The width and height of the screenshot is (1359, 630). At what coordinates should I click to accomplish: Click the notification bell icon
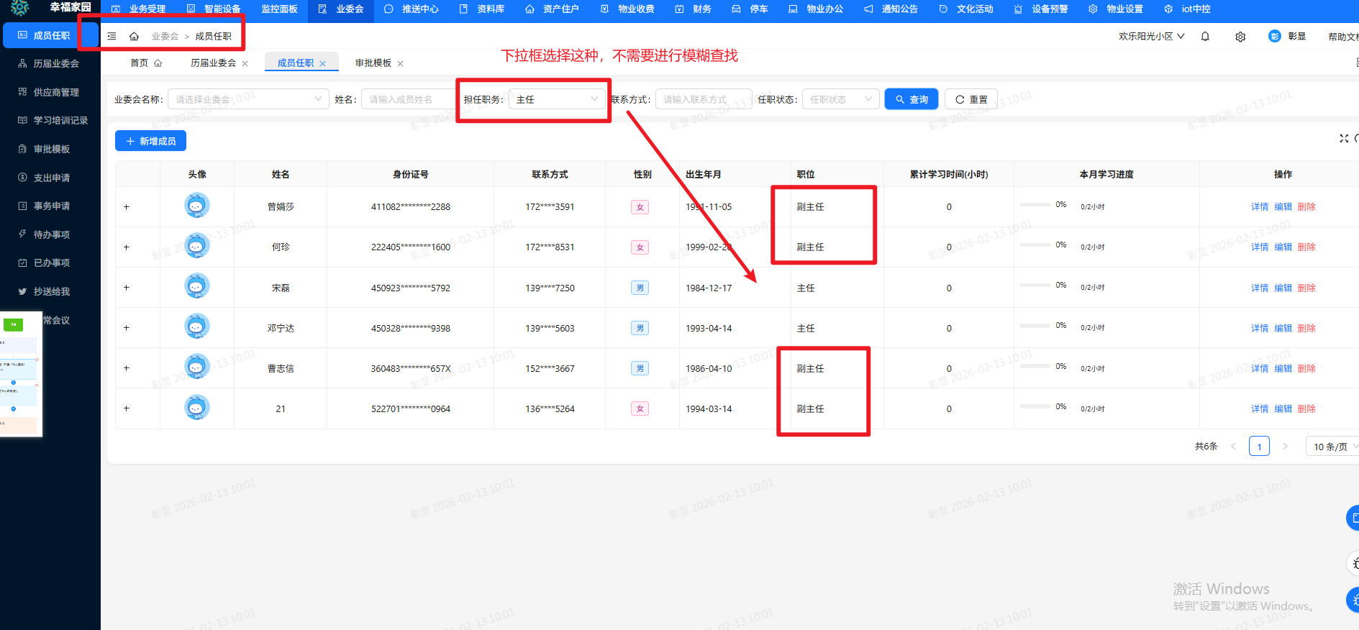[1205, 37]
